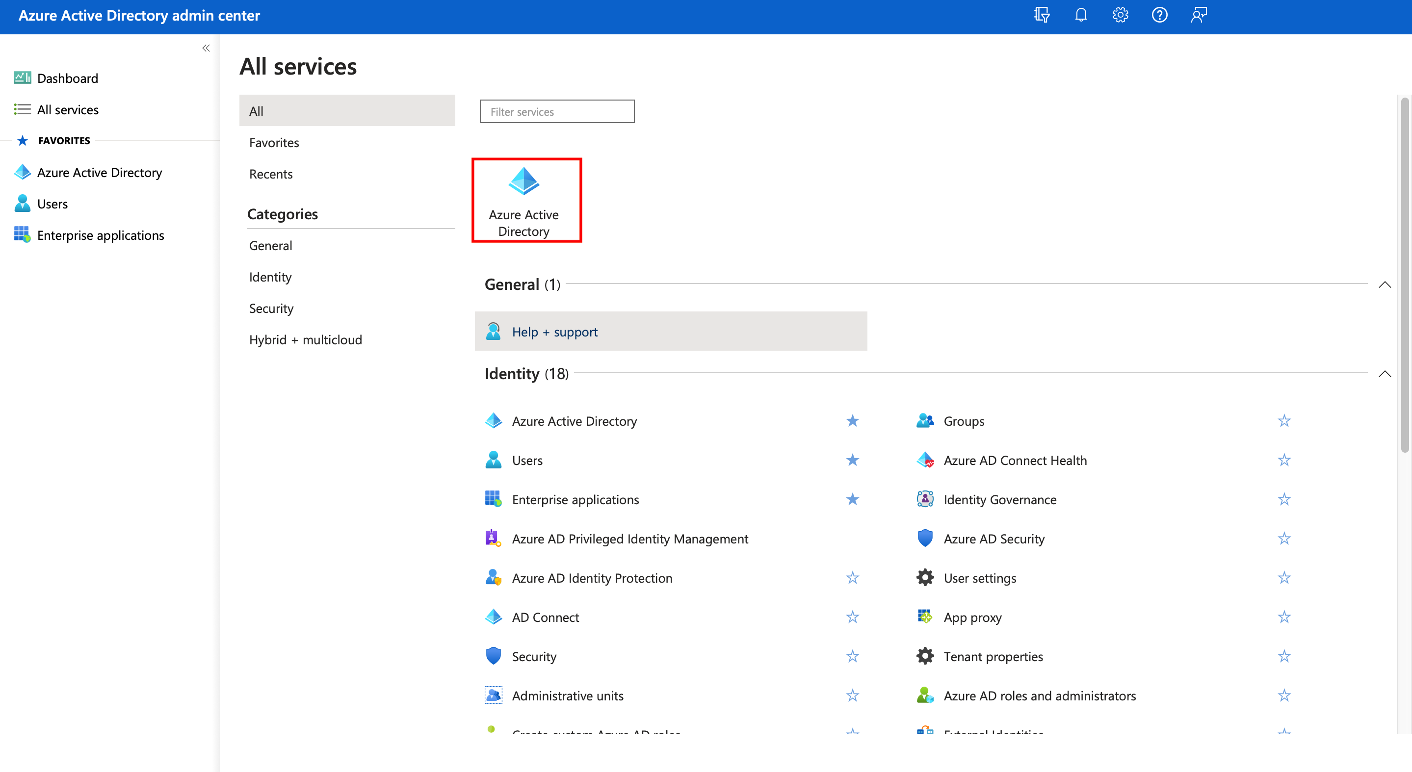Screen dimensions: 1412x772
Task: Favorite Azure AD roles and administrators star
Action: tap(1284, 695)
